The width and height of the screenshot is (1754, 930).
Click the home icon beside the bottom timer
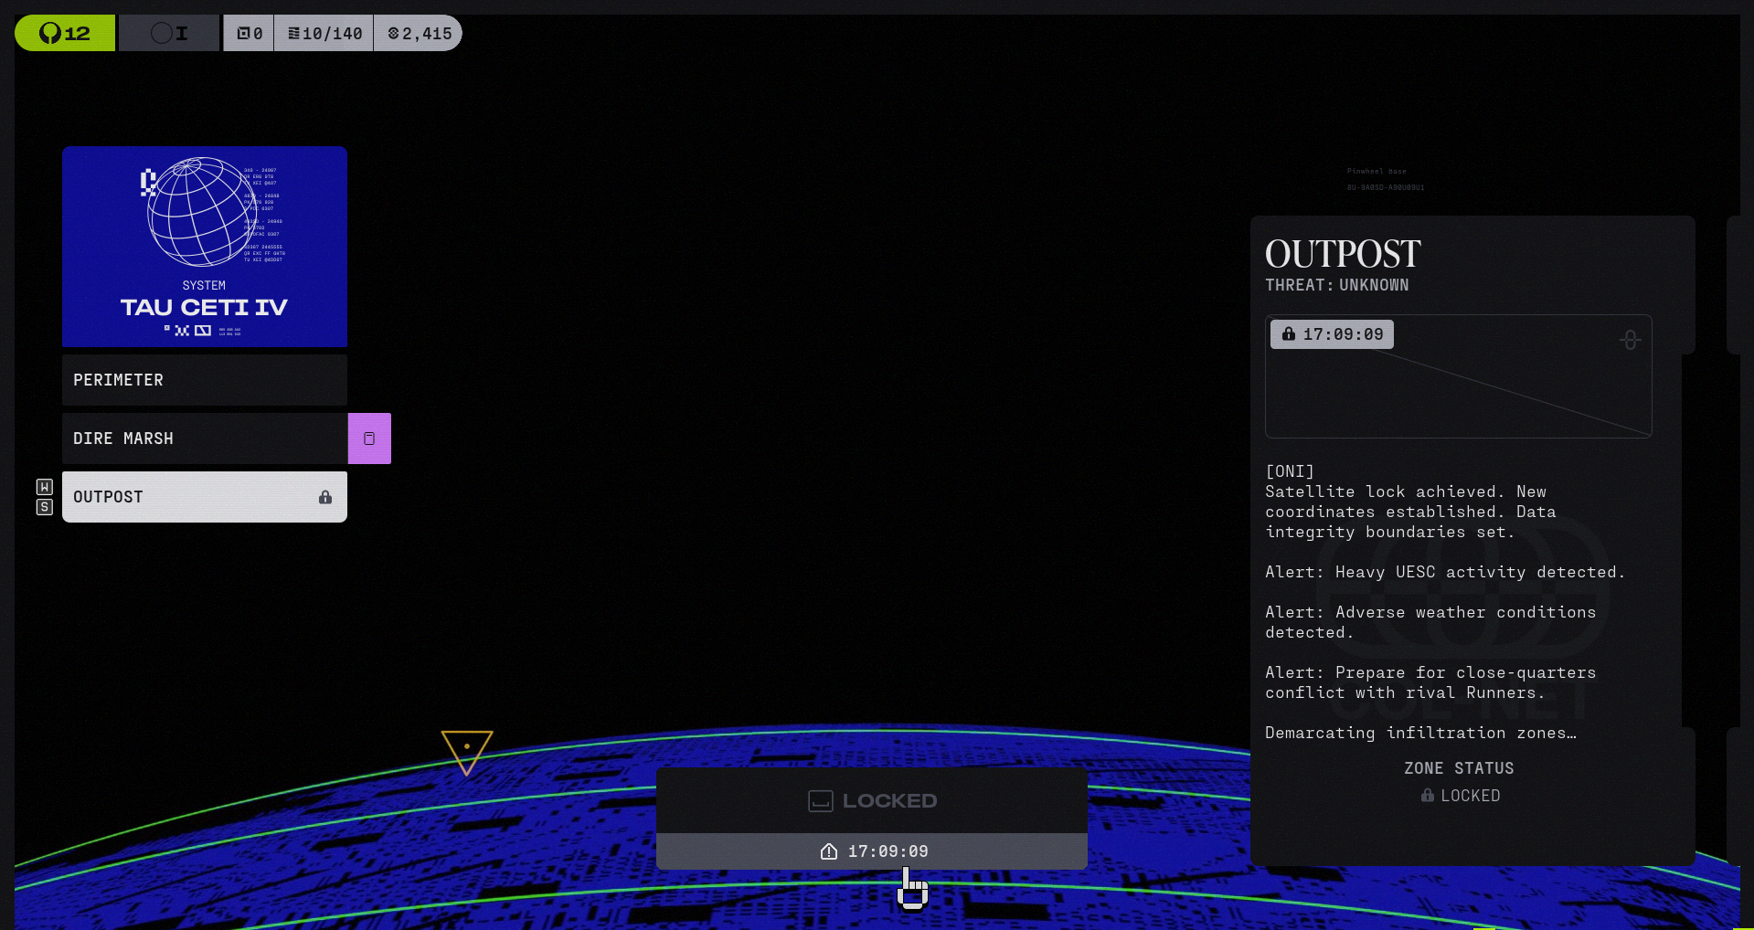pos(829,851)
